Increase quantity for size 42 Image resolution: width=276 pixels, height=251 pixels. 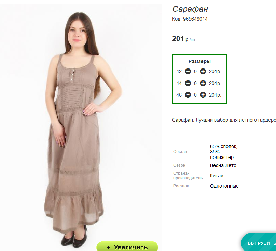[x=203, y=71]
